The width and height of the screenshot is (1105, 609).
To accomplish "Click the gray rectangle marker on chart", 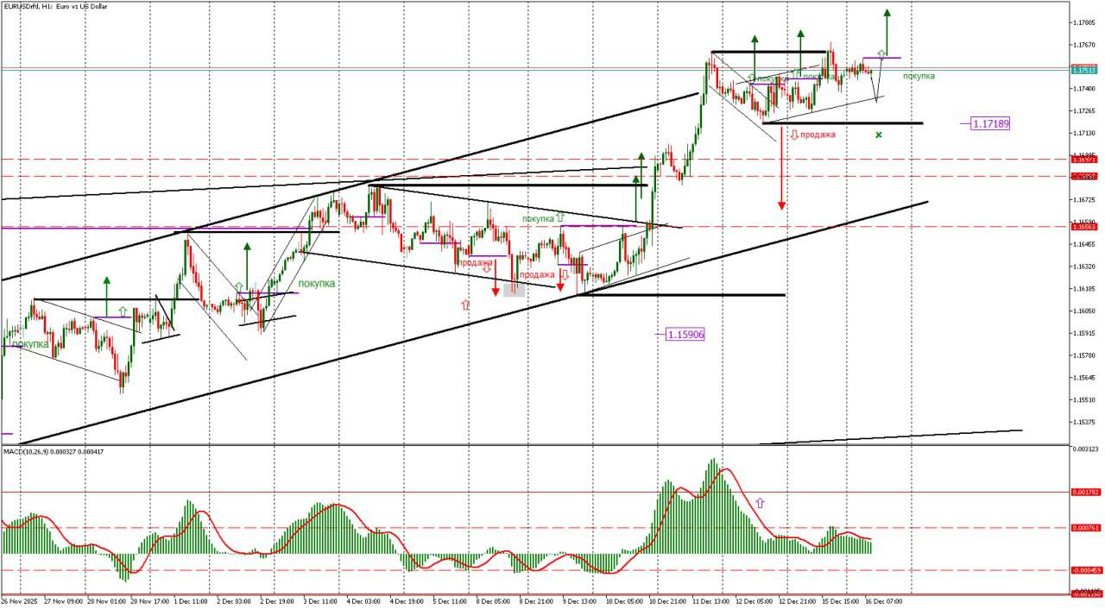I will [514, 291].
